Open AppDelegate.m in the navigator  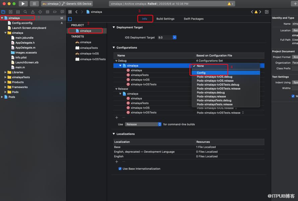coord(25,48)
